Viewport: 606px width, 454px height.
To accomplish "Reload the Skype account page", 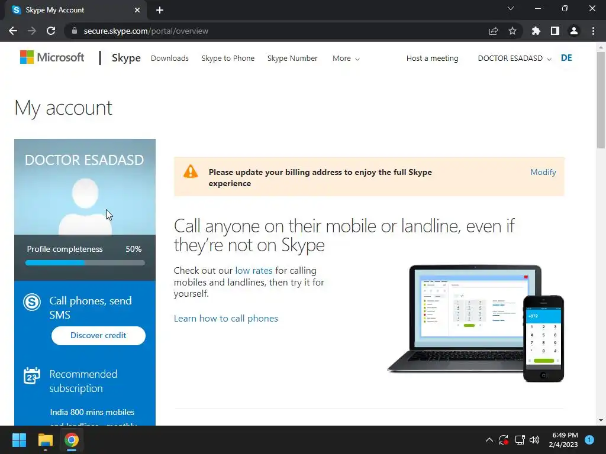I will pyautogui.click(x=51, y=31).
